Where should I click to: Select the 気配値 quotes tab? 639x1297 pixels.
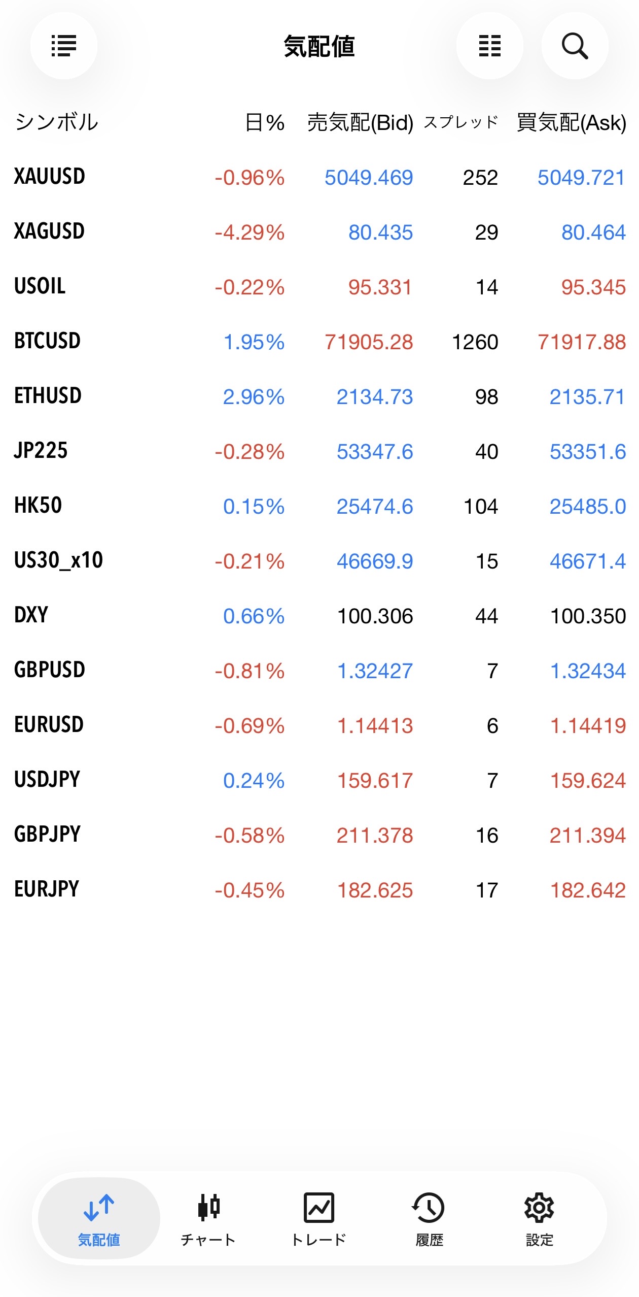pos(99,1218)
